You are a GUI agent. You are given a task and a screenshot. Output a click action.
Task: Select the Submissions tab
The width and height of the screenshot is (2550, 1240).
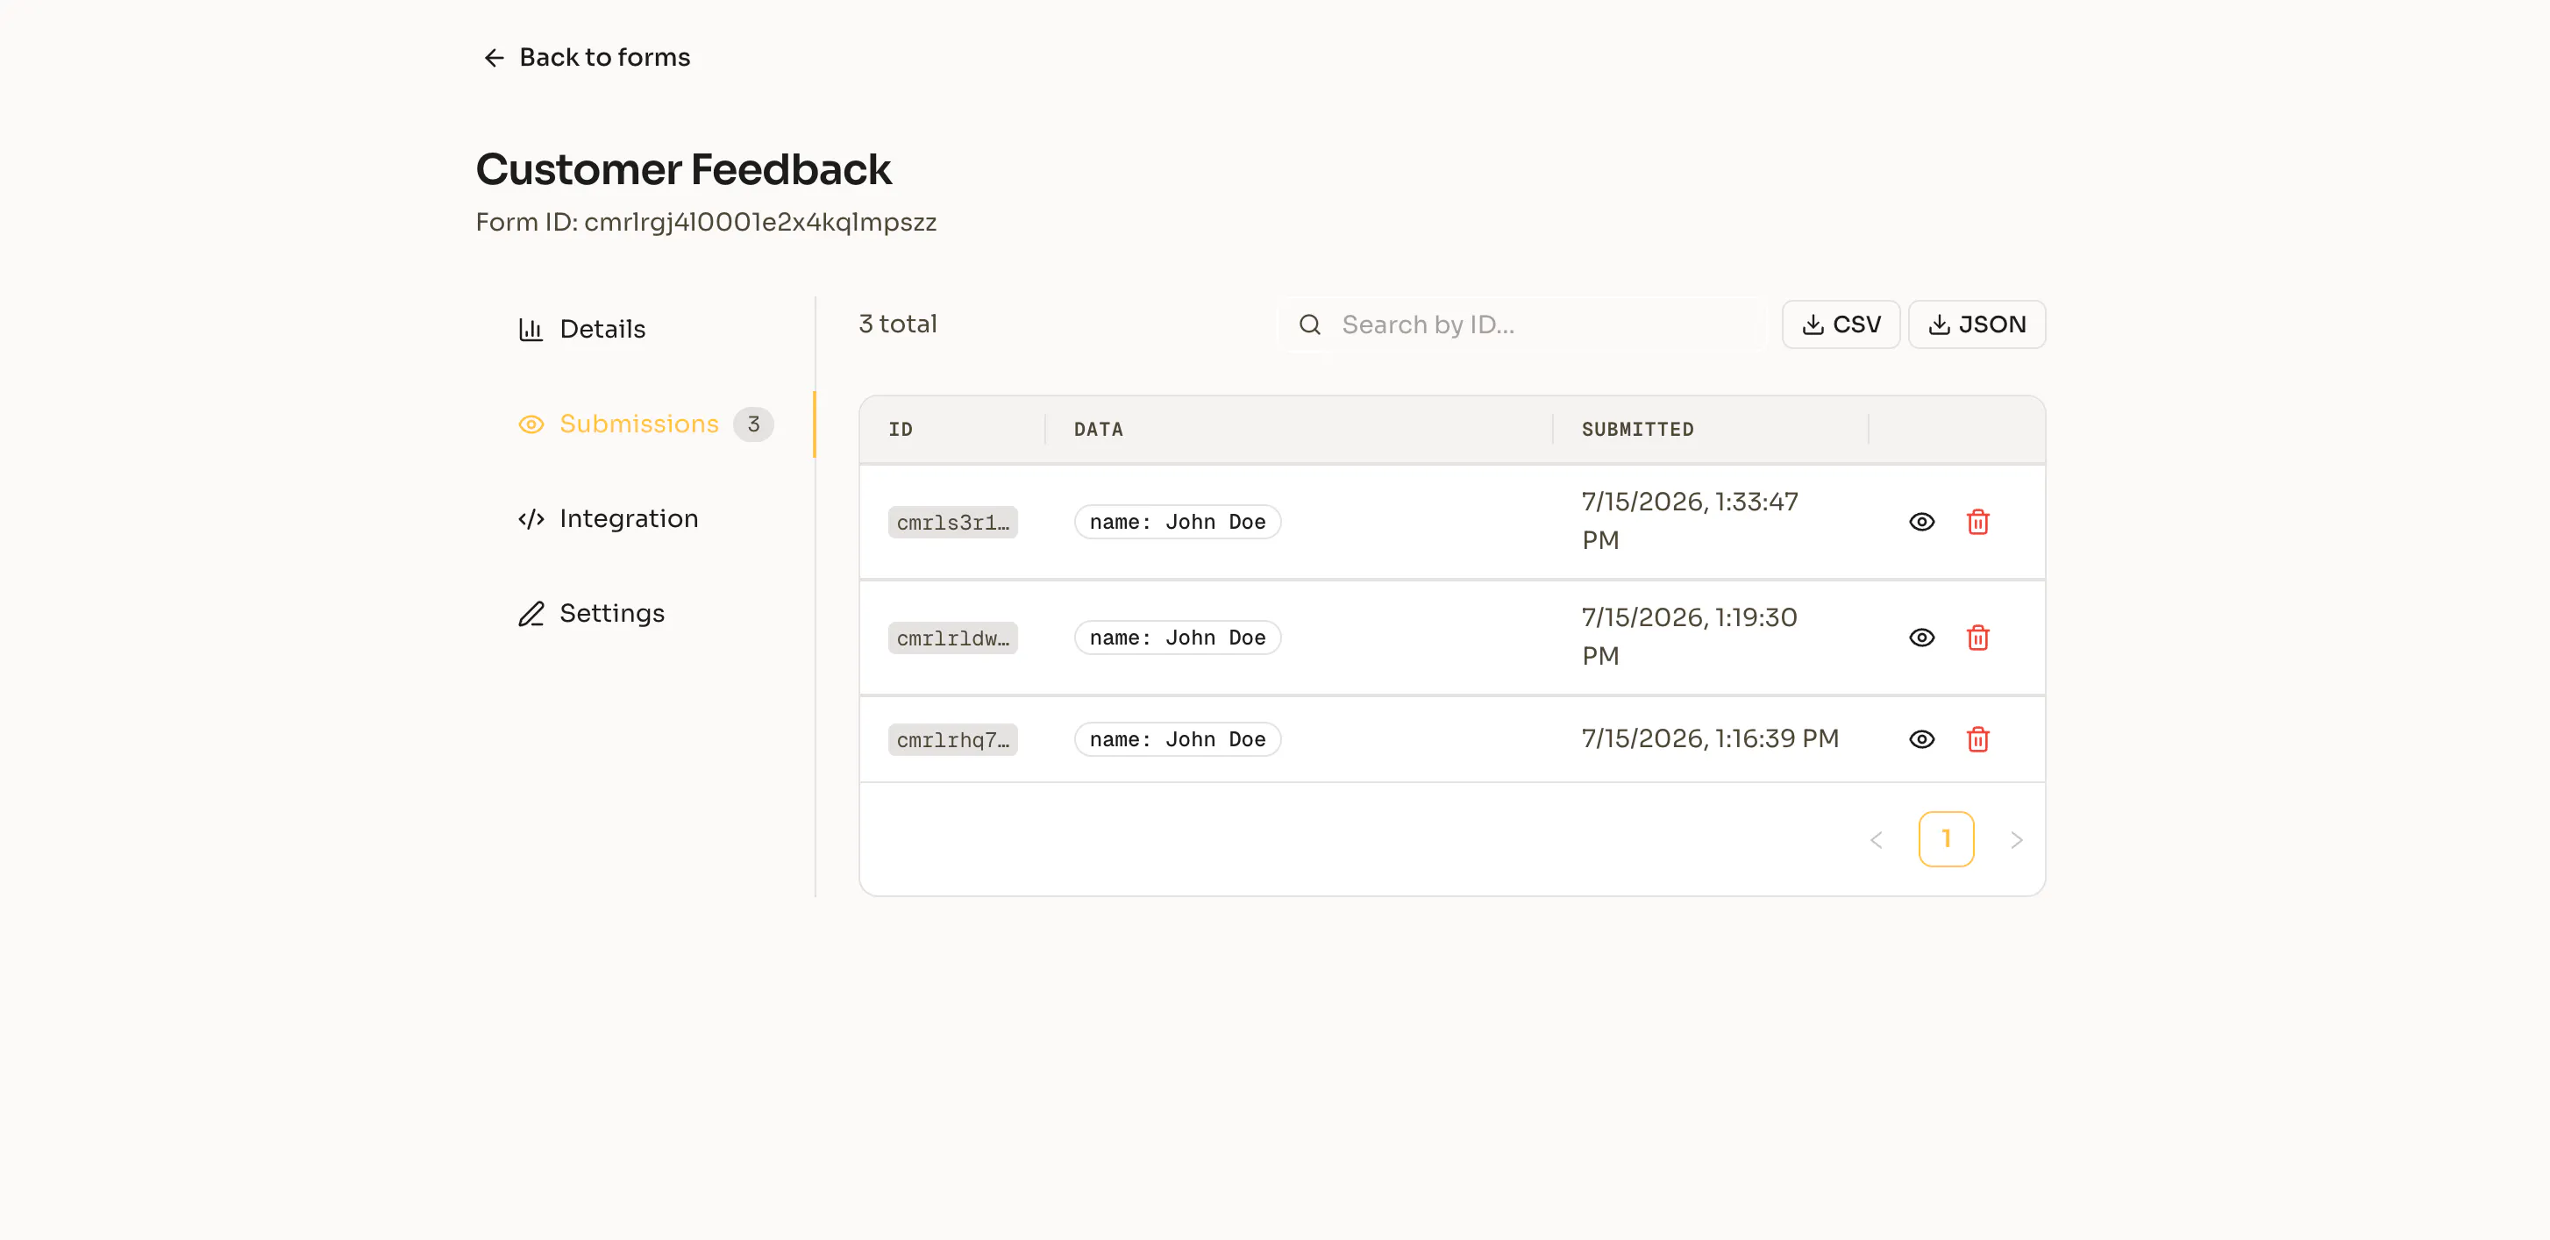pyautogui.click(x=645, y=424)
